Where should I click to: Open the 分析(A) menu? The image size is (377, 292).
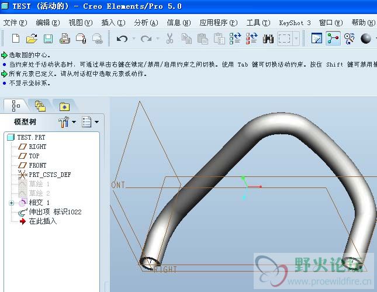tap(146, 23)
